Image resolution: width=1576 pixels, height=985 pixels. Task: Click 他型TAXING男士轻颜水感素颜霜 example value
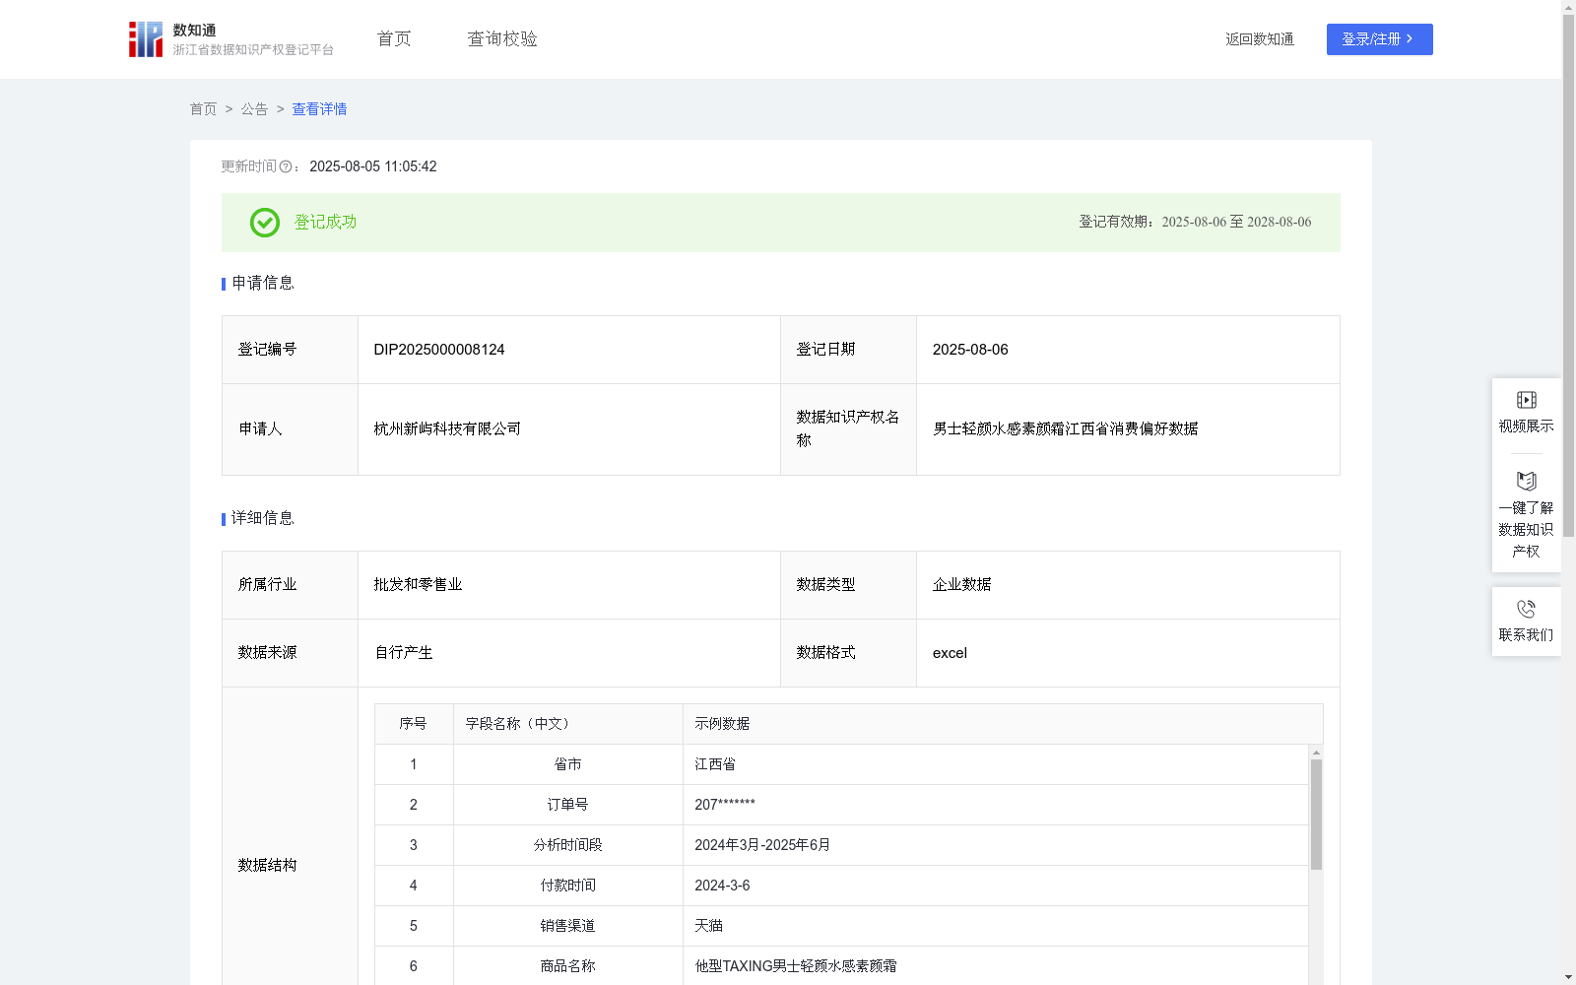[x=796, y=966]
